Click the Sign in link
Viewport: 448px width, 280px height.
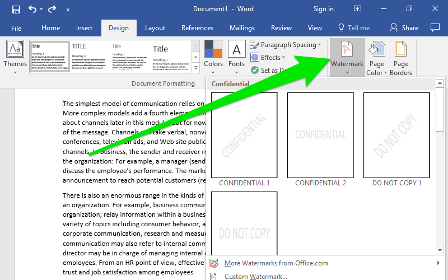(323, 9)
